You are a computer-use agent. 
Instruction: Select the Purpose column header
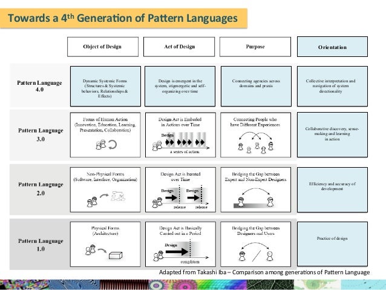tap(255, 47)
